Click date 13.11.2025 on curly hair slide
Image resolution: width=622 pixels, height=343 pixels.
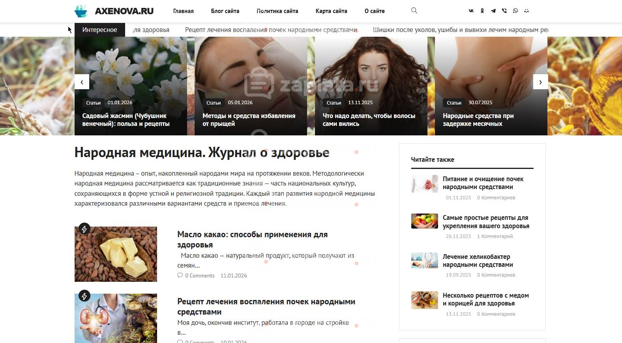click(x=360, y=103)
